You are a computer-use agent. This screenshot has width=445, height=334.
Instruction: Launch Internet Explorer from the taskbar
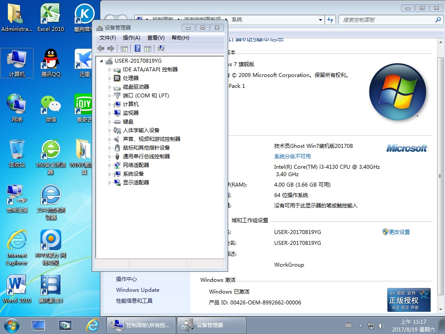[93, 325]
